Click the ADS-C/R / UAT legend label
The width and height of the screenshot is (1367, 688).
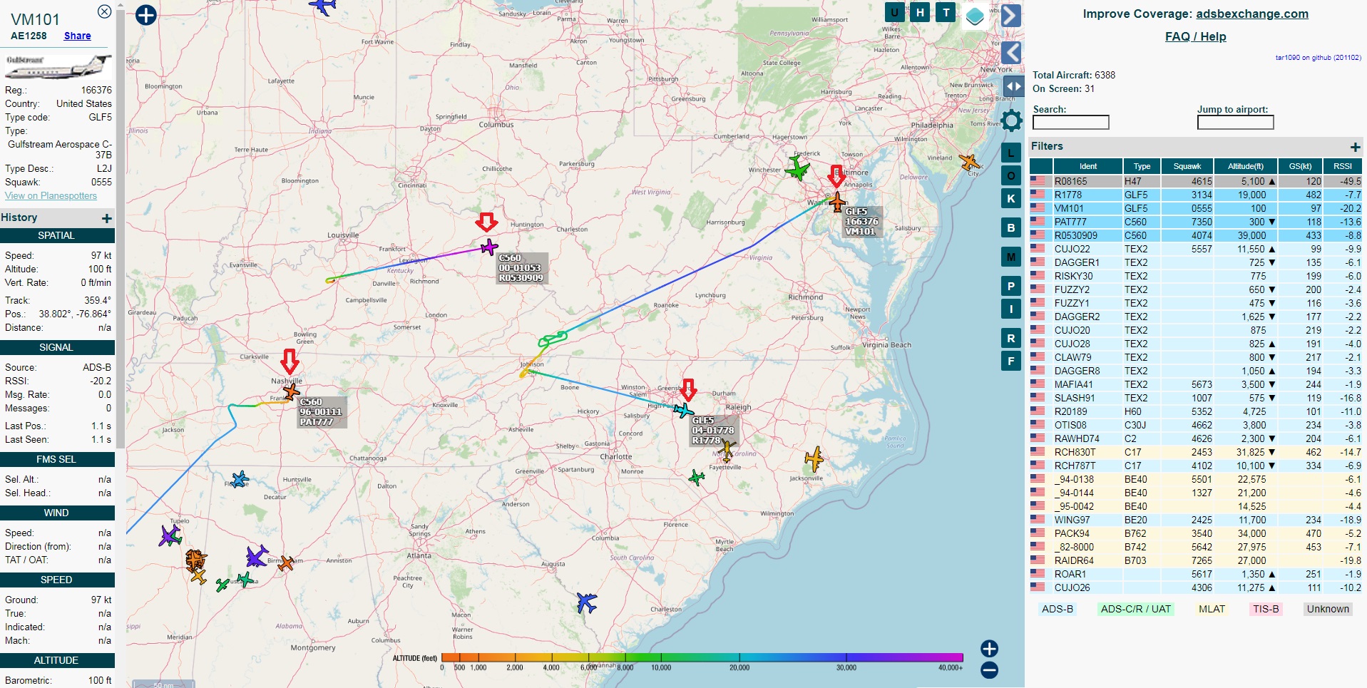[x=1135, y=609]
